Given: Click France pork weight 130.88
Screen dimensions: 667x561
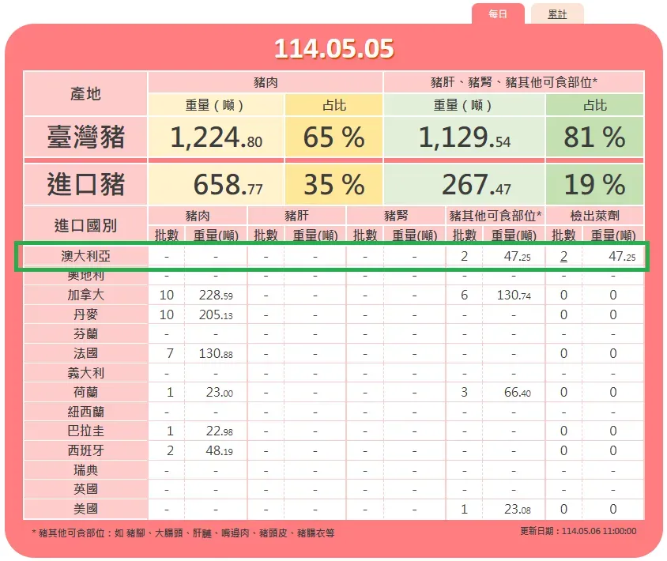Looking at the screenshot, I should click(x=216, y=353).
